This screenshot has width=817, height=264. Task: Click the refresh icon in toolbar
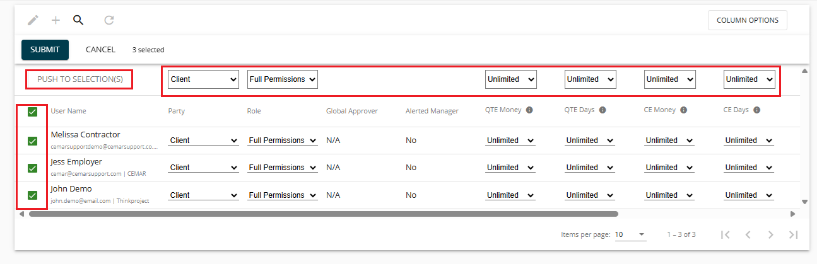point(109,20)
